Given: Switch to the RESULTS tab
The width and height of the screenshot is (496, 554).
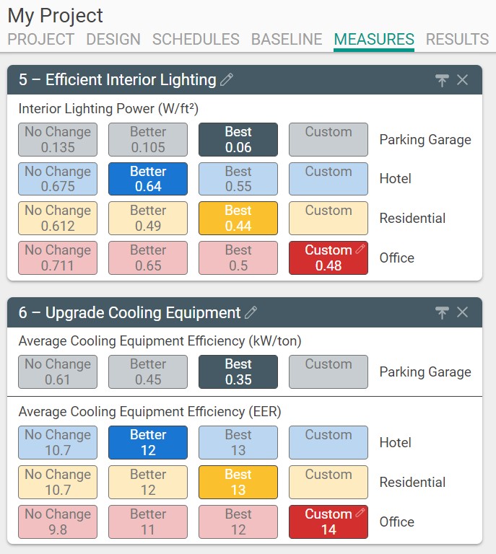Looking at the screenshot, I should pos(457,40).
